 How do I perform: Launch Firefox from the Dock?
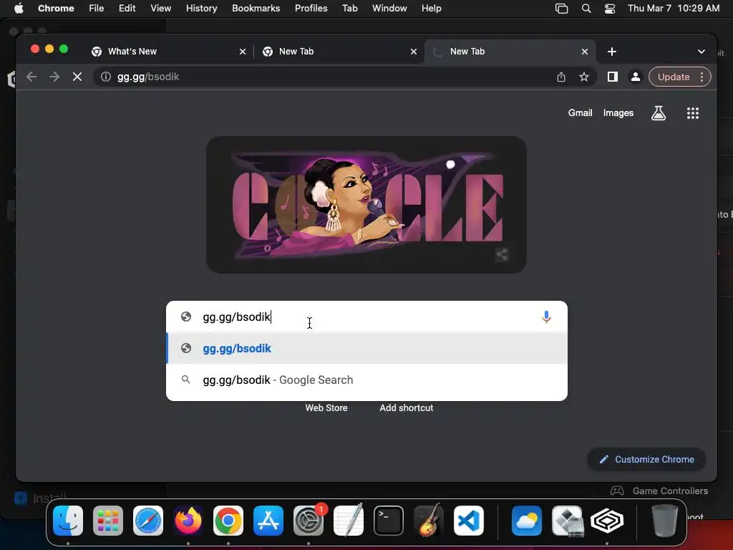pos(188,521)
